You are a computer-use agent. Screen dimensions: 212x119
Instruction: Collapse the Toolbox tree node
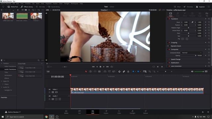tap(2, 63)
